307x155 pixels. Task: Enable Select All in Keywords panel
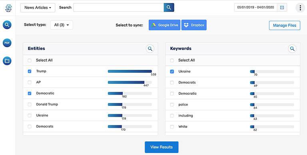coord(172,60)
